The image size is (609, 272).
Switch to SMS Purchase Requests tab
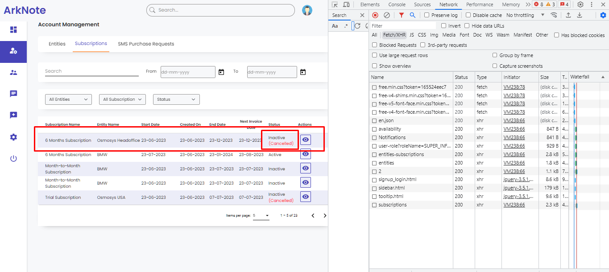(146, 44)
